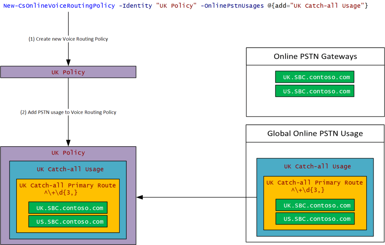
Task: Click the Online PSTN Gateways heading
Action: pyautogui.click(x=315, y=57)
